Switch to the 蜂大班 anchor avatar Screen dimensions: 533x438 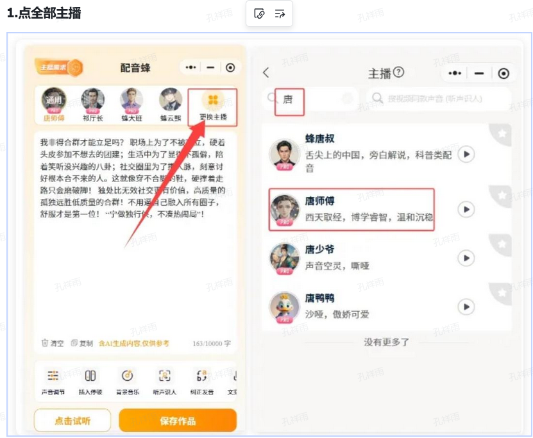pos(132,101)
